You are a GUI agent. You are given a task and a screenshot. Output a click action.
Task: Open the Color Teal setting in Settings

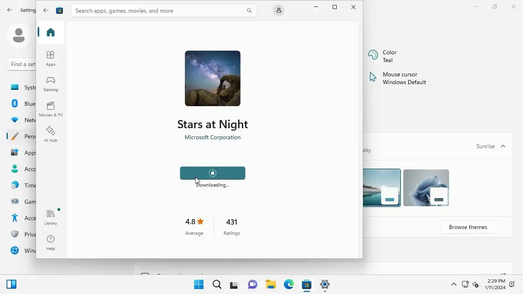[382, 56]
